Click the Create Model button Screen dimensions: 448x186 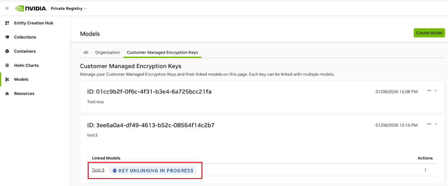click(429, 33)
